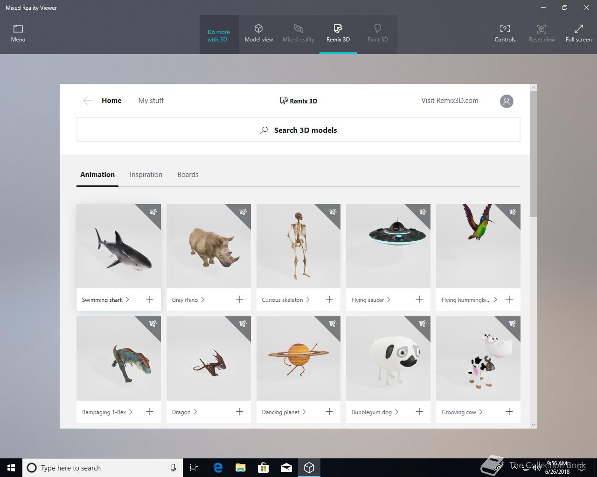Add Bubblegum dog with plus icon
The width and height of the screenshot is (597, 477).
pos(419,412)
